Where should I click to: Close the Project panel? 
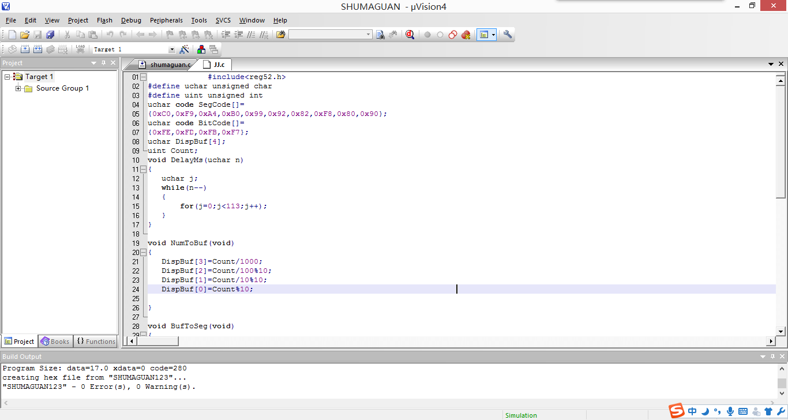[x=112, y=63]
